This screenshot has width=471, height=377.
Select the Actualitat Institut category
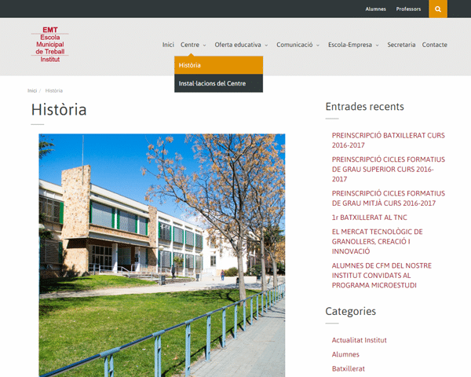(x=359, y=340)
